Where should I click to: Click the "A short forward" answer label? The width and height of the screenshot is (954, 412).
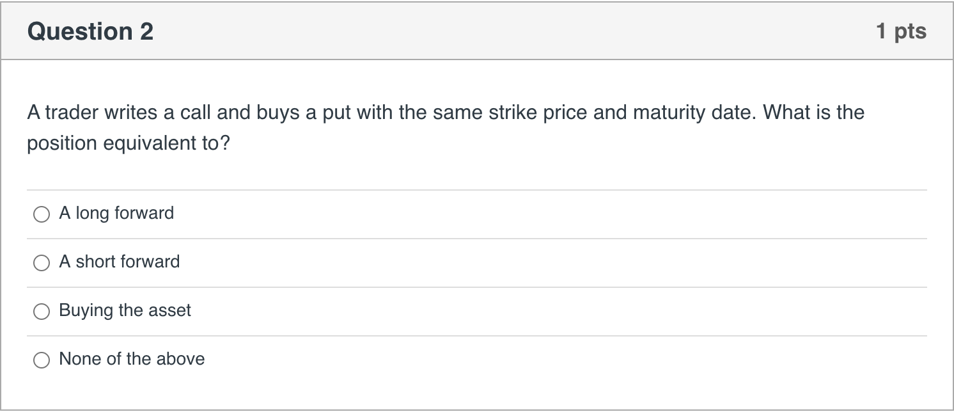[119, 262]
